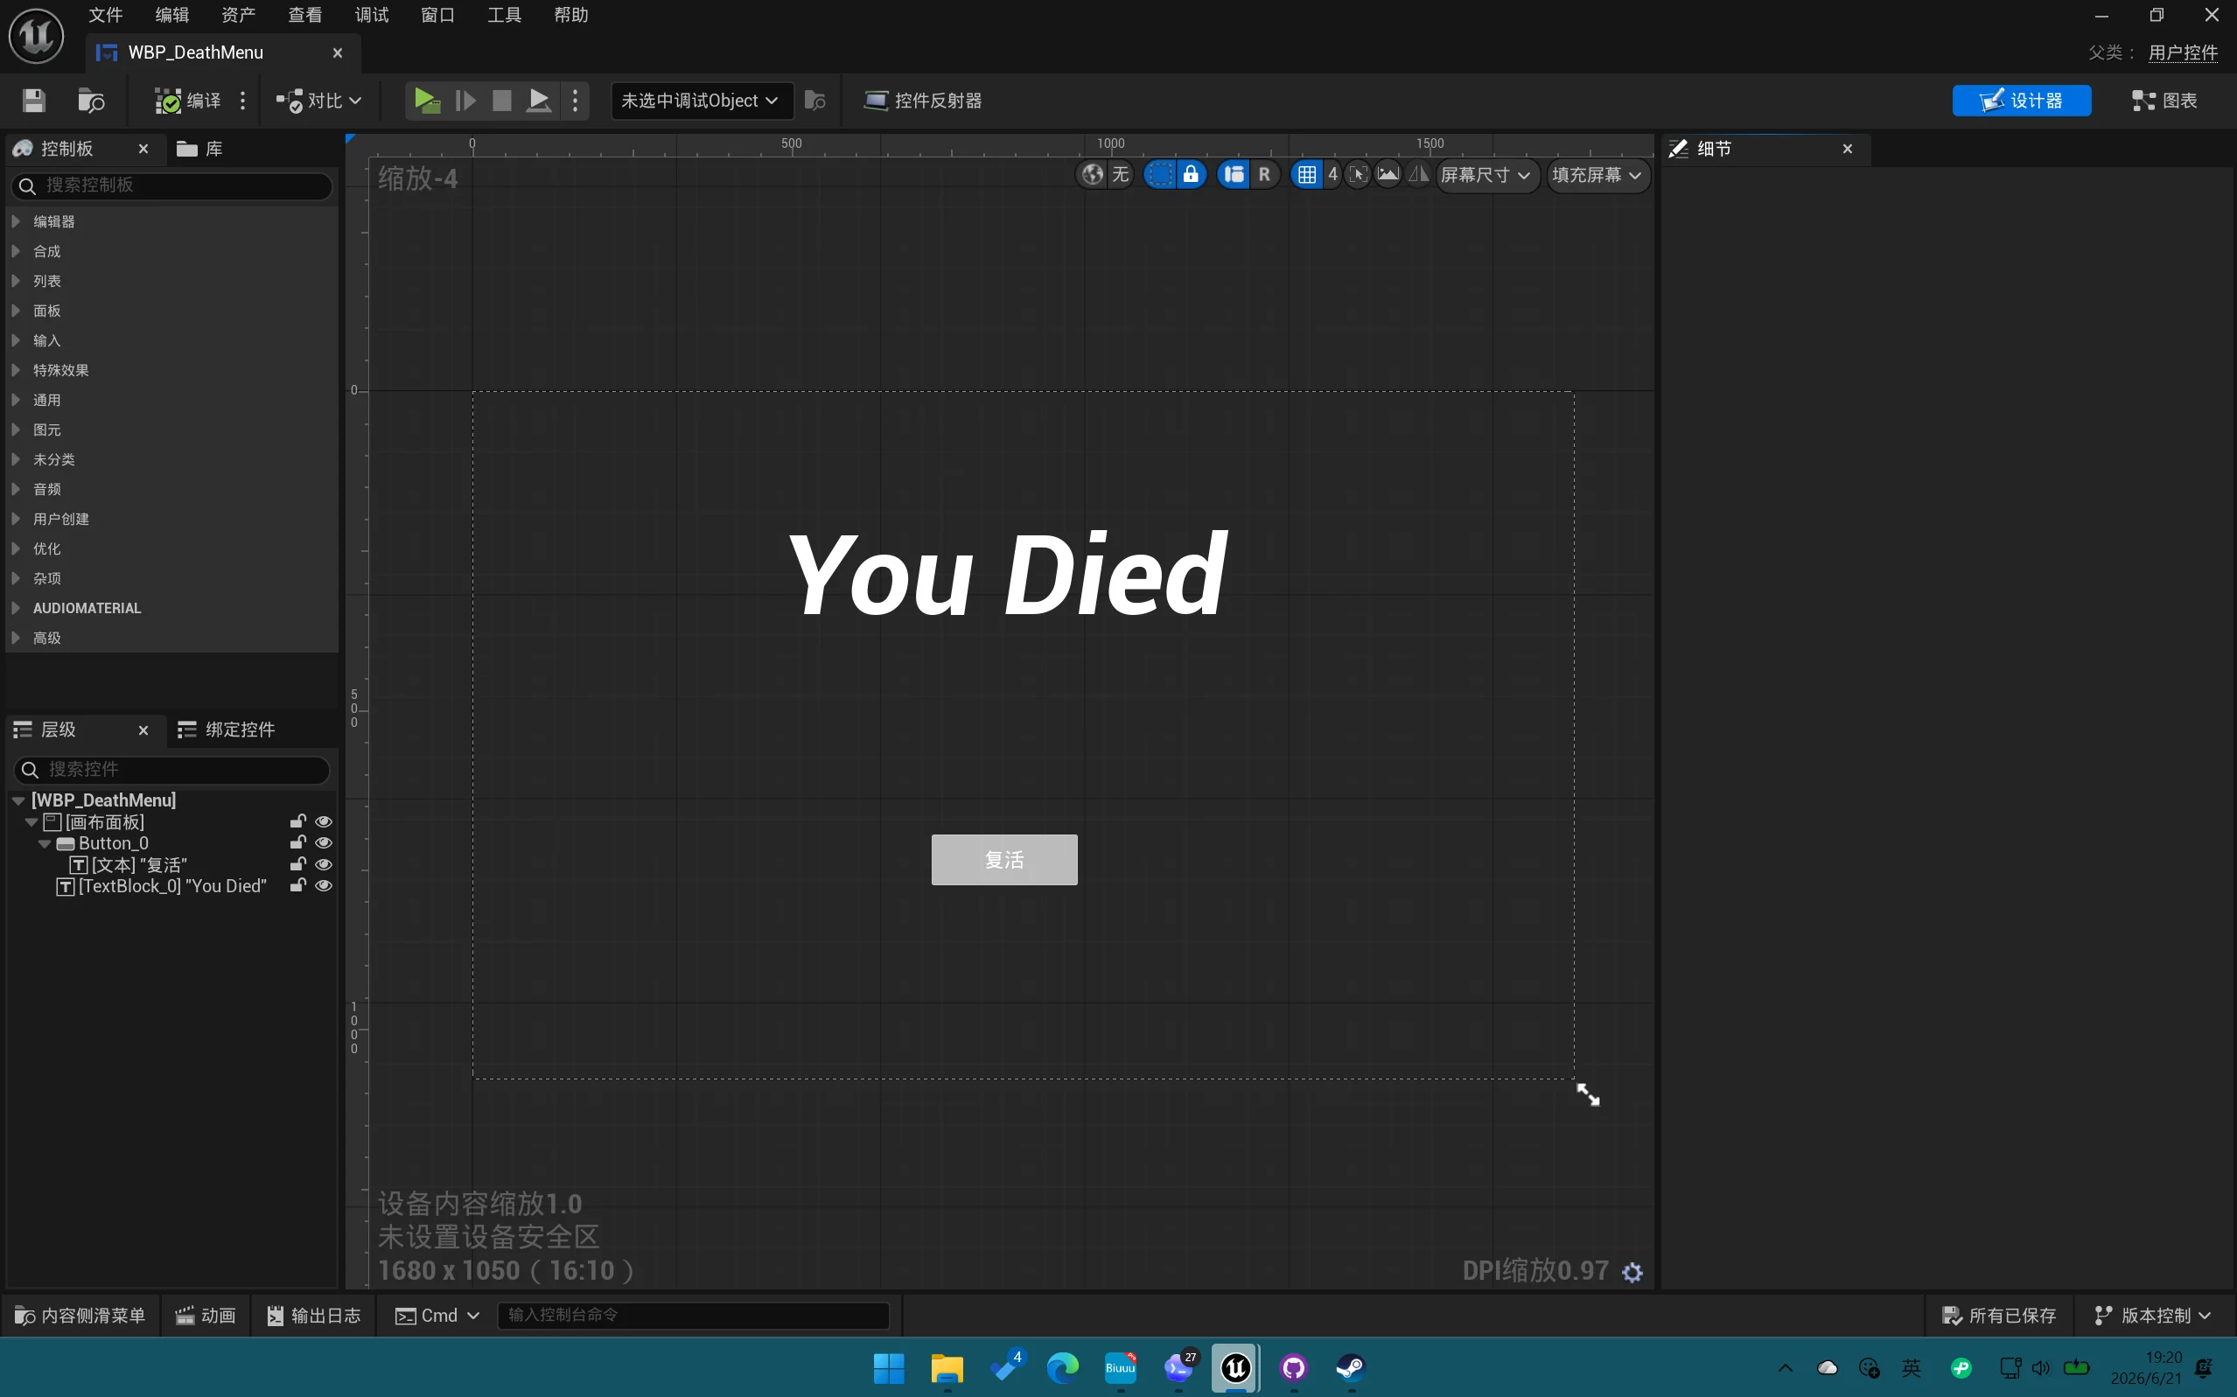Image resolution: width=2237 pixels, height=1397 pixels.
Task: Open play mode options three-dot menu
Action: [x=576, y=101]
